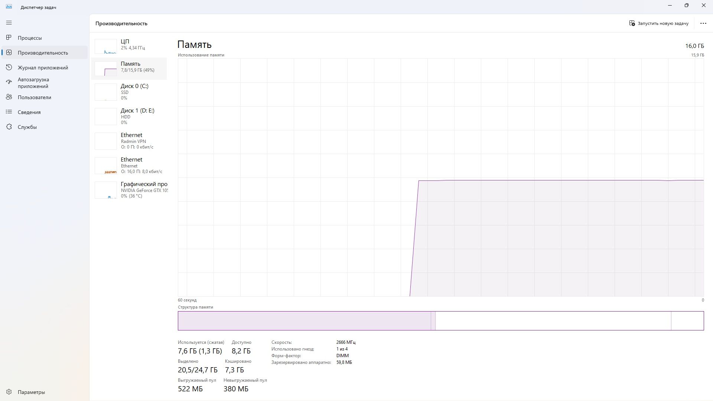Open the Службы page

click(45, 127)
